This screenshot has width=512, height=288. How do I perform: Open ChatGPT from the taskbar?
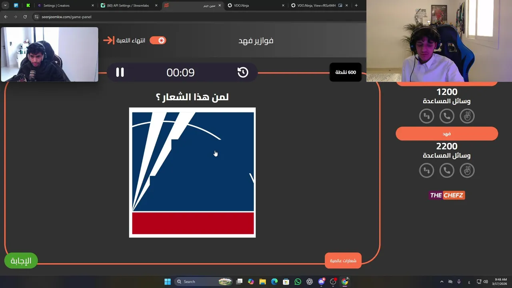310,282
